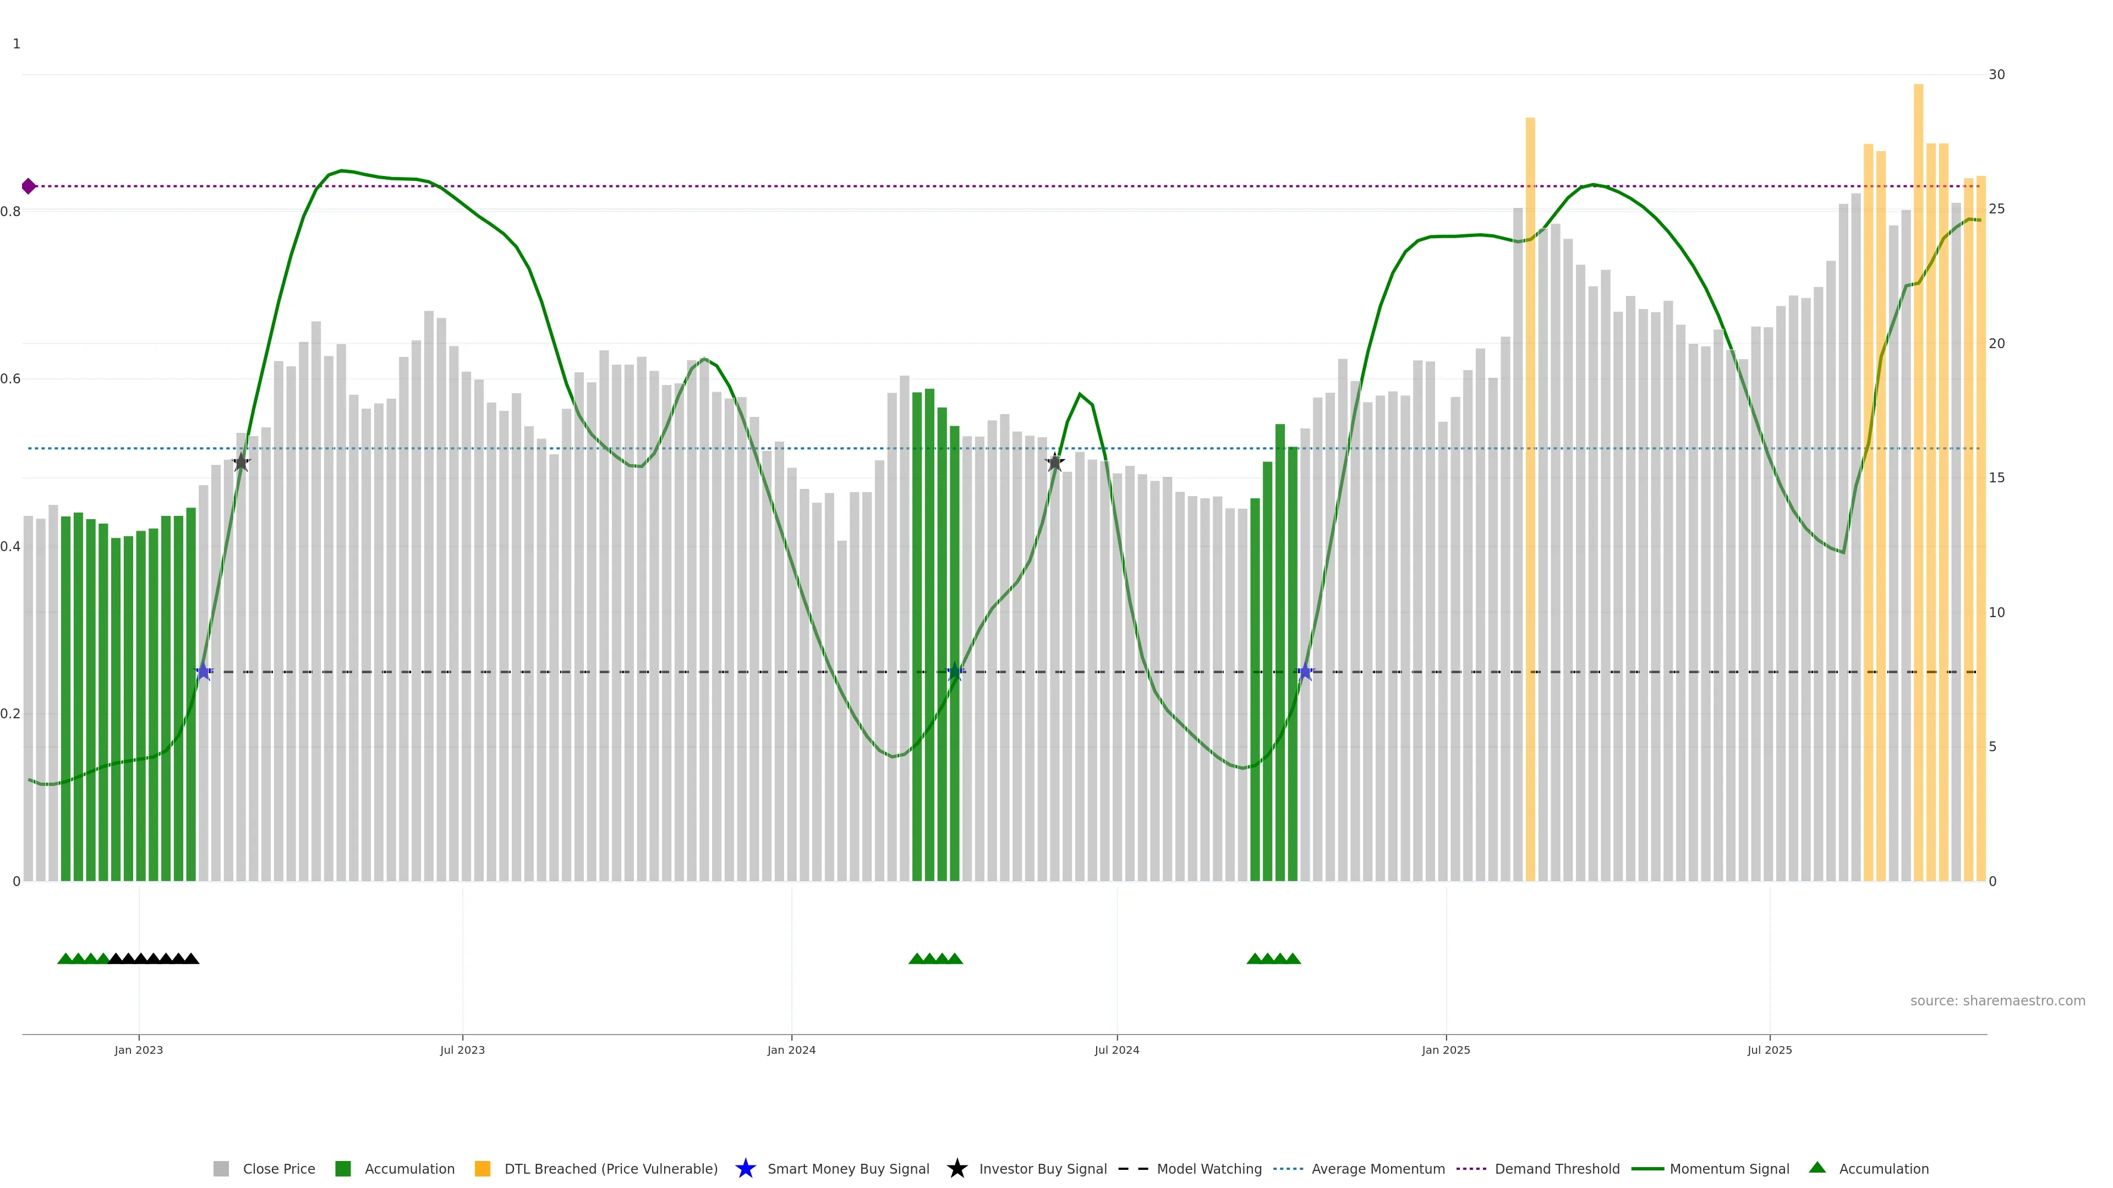Click the blue star near February 2023
The image size is (2113, 1188).
[204, 672]
